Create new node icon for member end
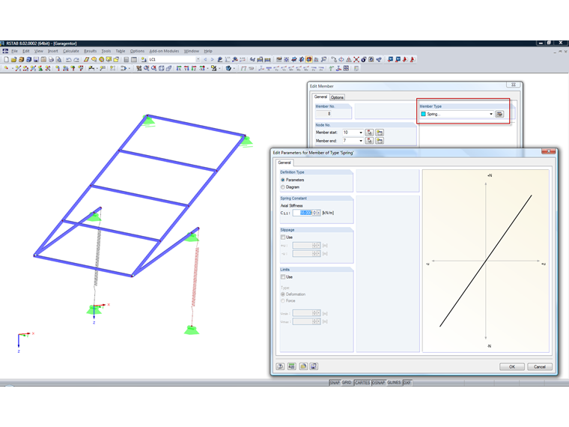 point(380,141)
